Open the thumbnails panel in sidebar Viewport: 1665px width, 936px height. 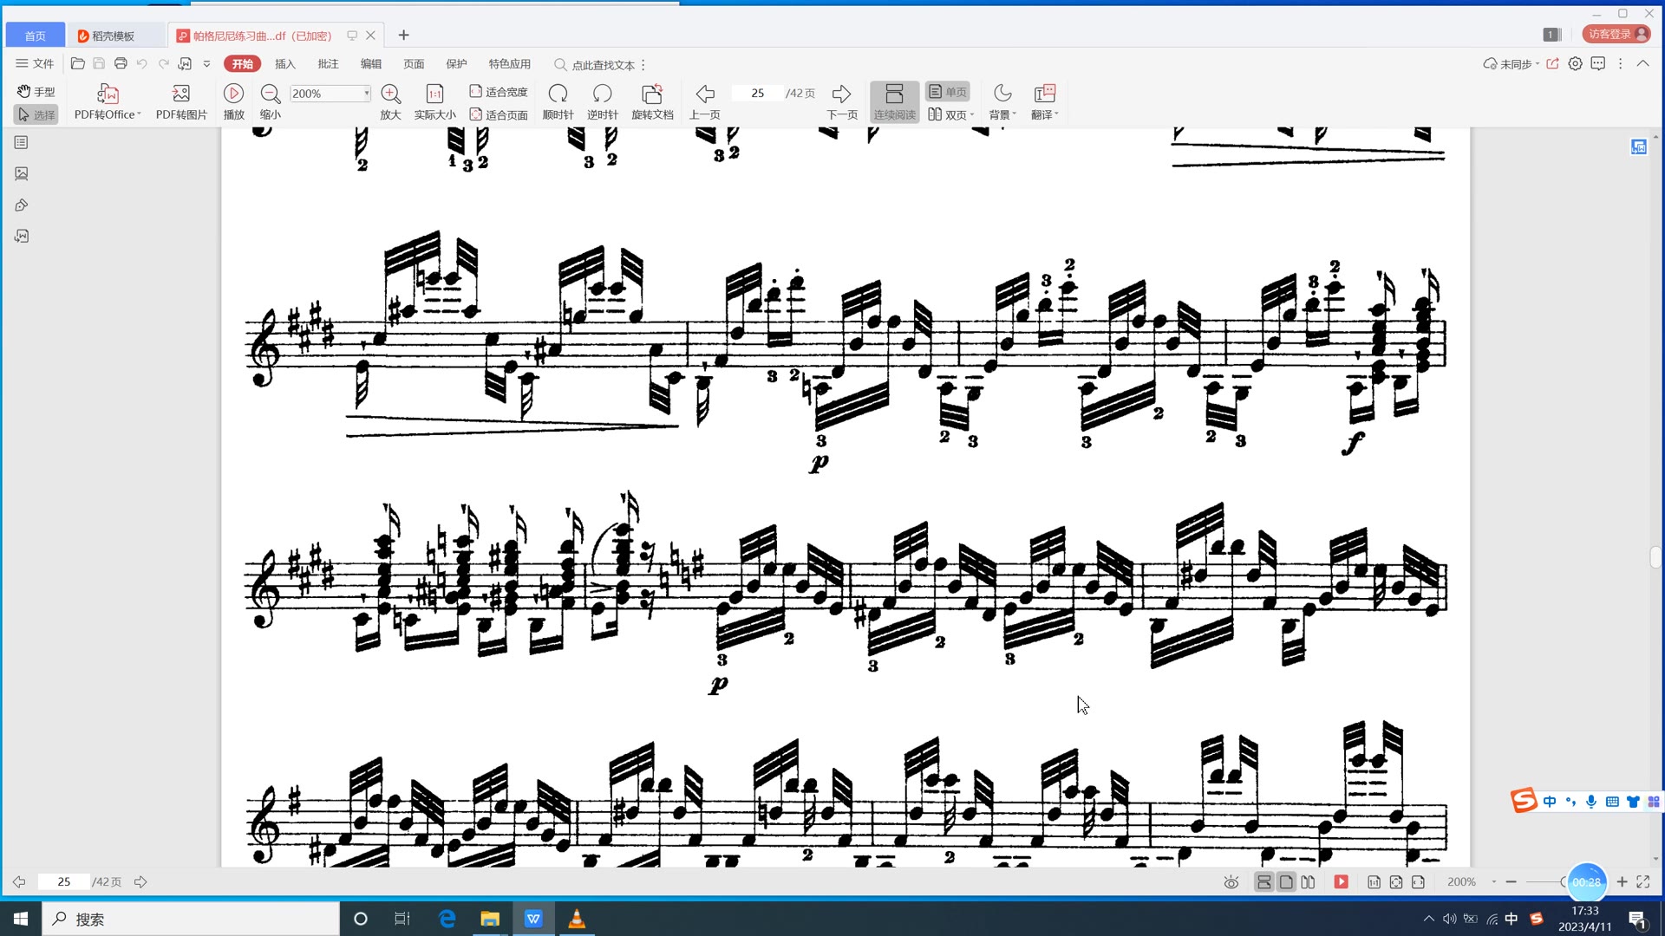tap(22, 173)
